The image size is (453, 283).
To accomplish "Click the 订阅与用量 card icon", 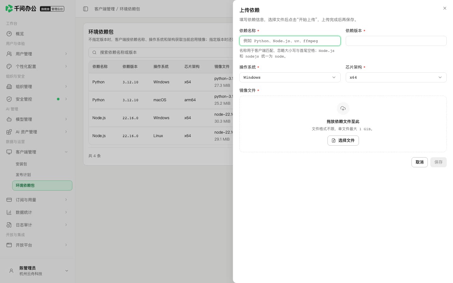I will [9, 200].
